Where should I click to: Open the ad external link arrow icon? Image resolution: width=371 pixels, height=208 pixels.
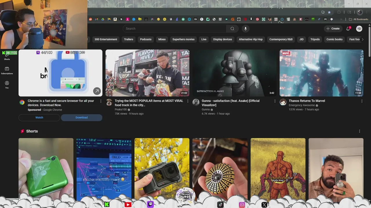(x=97, y=91)
